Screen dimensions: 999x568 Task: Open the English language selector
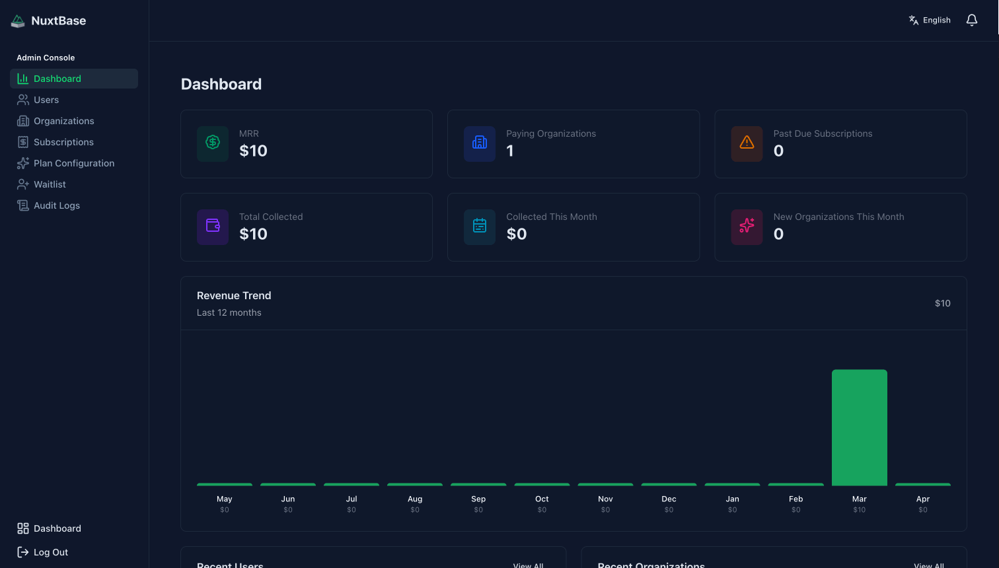(x=930, y=20)
